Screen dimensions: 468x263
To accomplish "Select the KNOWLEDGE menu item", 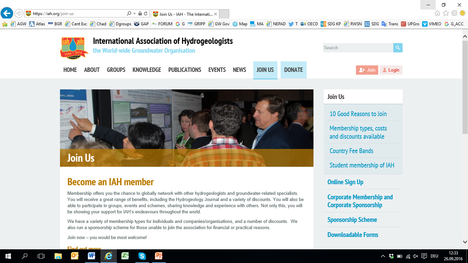I will coord(147,70).
